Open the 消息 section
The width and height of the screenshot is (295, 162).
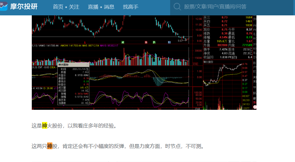tap(109, 7)
